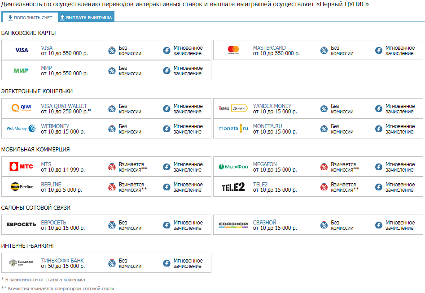The image size is (425, 293).
Task: Click the VISA card logo
Action: pyautogui.click(x=22, y=50)
